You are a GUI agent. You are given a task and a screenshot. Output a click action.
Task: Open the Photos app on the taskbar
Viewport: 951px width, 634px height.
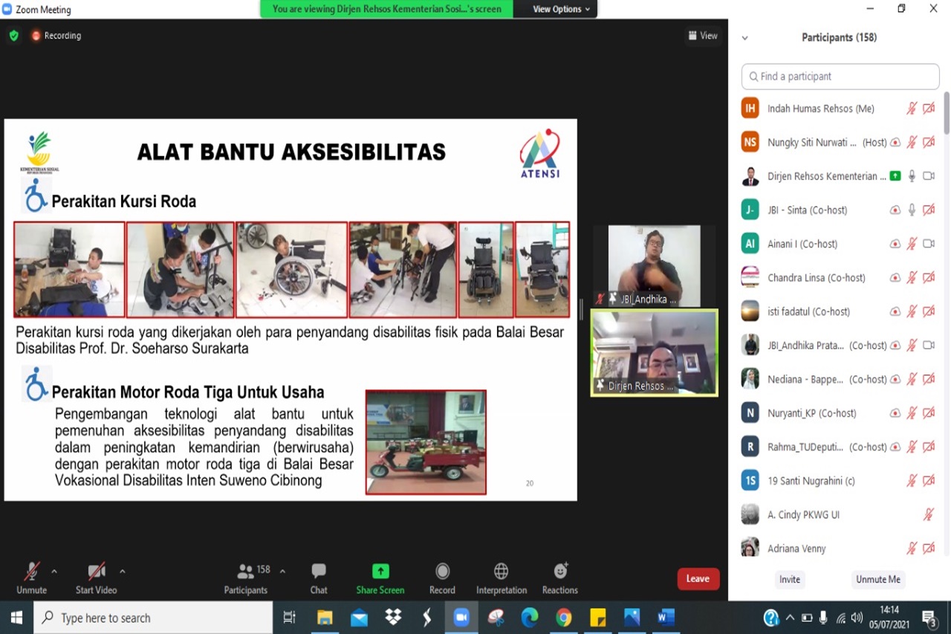point(632,618)
